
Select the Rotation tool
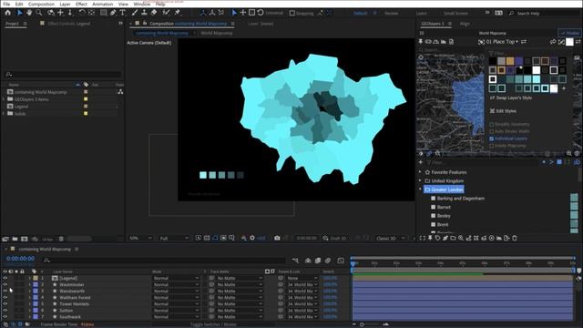tap(82, 13)
